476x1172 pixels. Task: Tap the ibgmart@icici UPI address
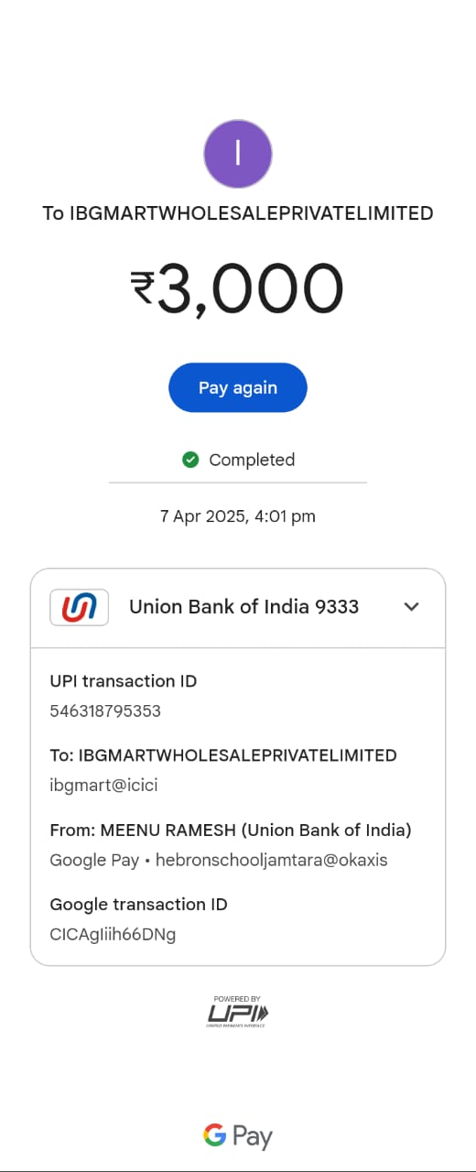[97, 785]
